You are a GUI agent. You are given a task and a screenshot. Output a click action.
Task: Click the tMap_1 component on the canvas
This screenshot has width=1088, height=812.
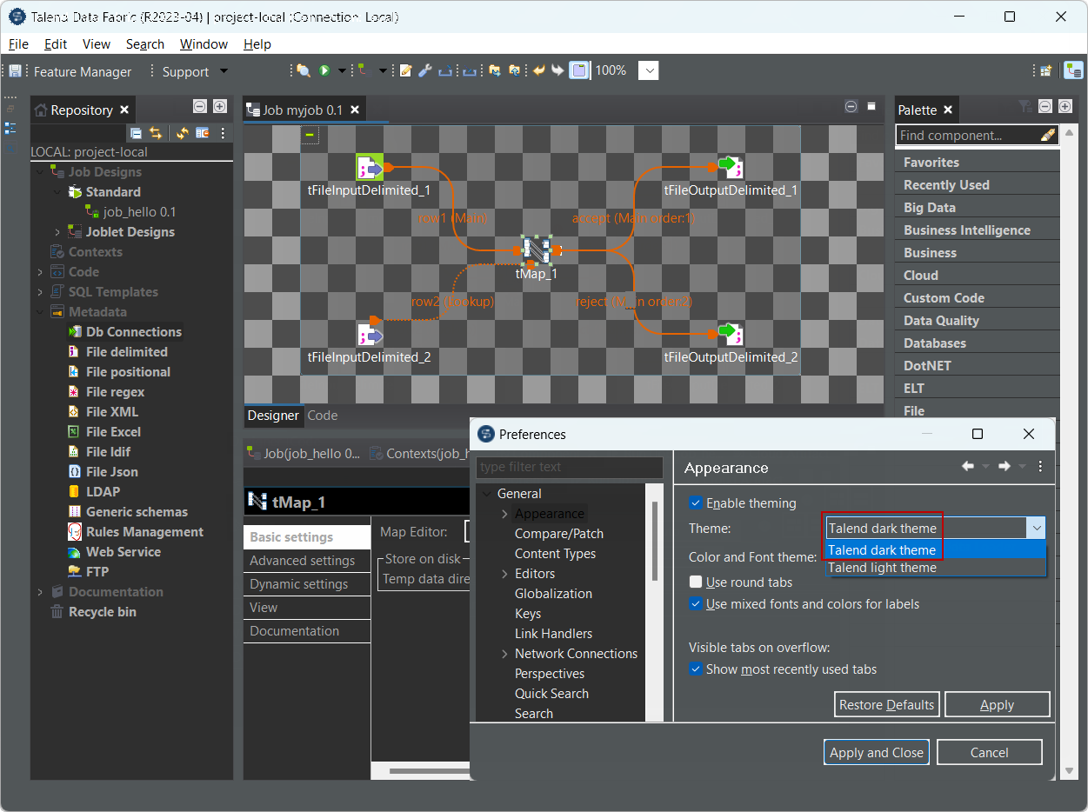536,250
